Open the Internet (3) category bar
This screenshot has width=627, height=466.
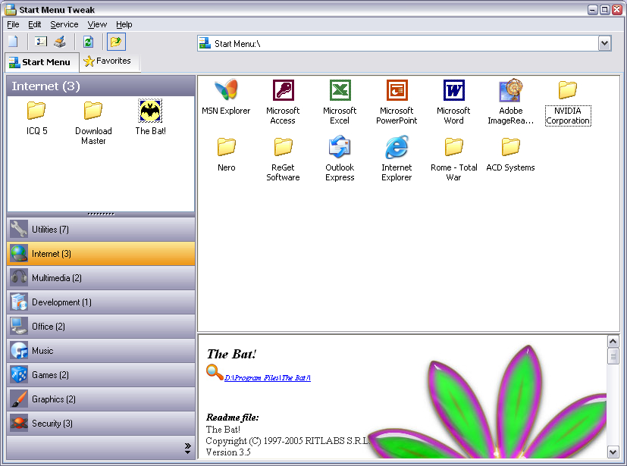click(x=101, y=253)
